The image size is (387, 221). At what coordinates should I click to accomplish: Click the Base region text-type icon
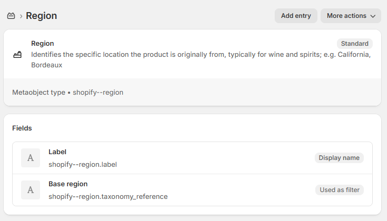tap(31, 190)
